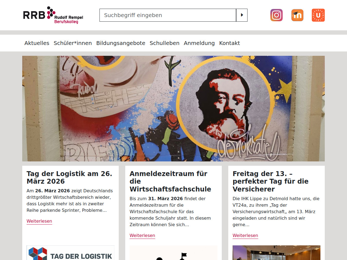Focus the Suchbegriff eingeben search field
The height and width of the screenshot is (260, 347).
pos(168,15)
